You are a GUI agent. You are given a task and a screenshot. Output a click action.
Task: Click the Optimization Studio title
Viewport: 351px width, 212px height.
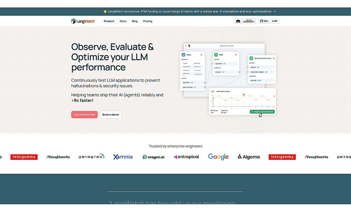coord(227,46)
